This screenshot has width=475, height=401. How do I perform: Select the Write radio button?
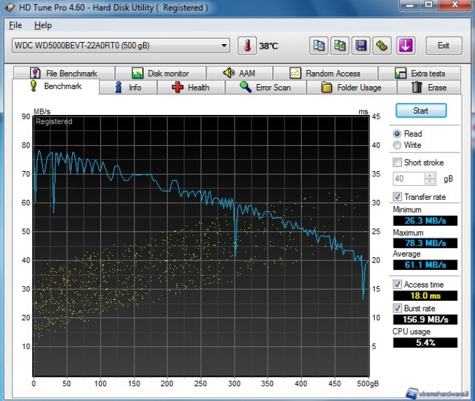[x=398, y=145]
